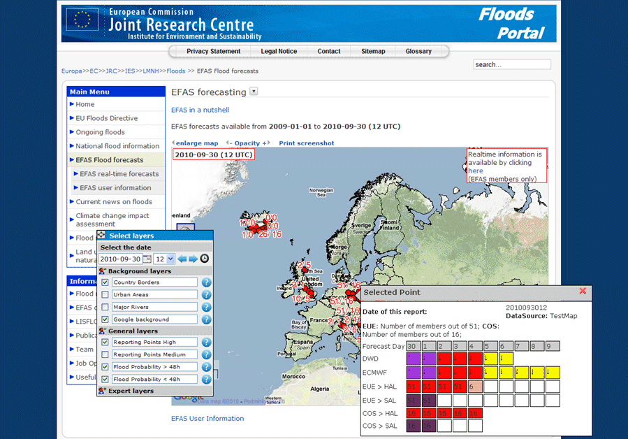Select Sitemap in the top navigation bar
628x439 pixels.
[373, 51]
